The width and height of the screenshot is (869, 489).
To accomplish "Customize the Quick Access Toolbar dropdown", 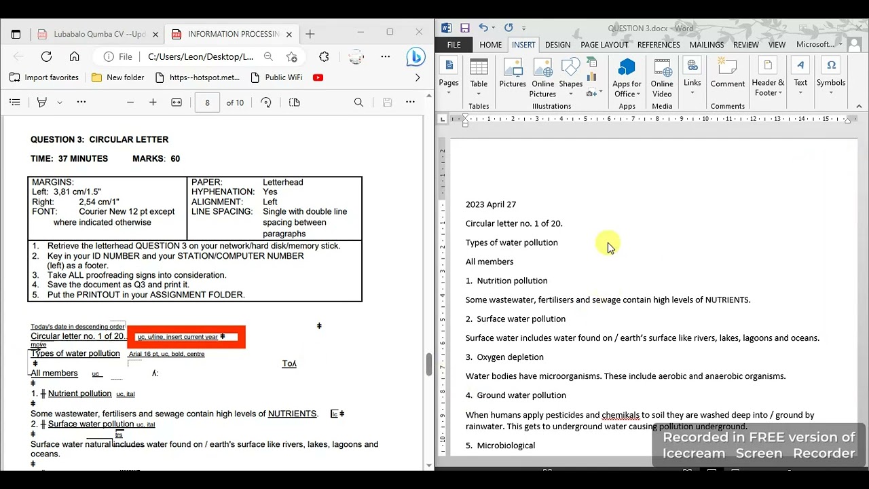I will [523, 29].
